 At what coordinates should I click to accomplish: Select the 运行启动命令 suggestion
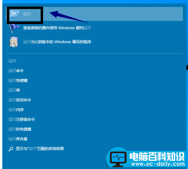(x=20, y=100)
